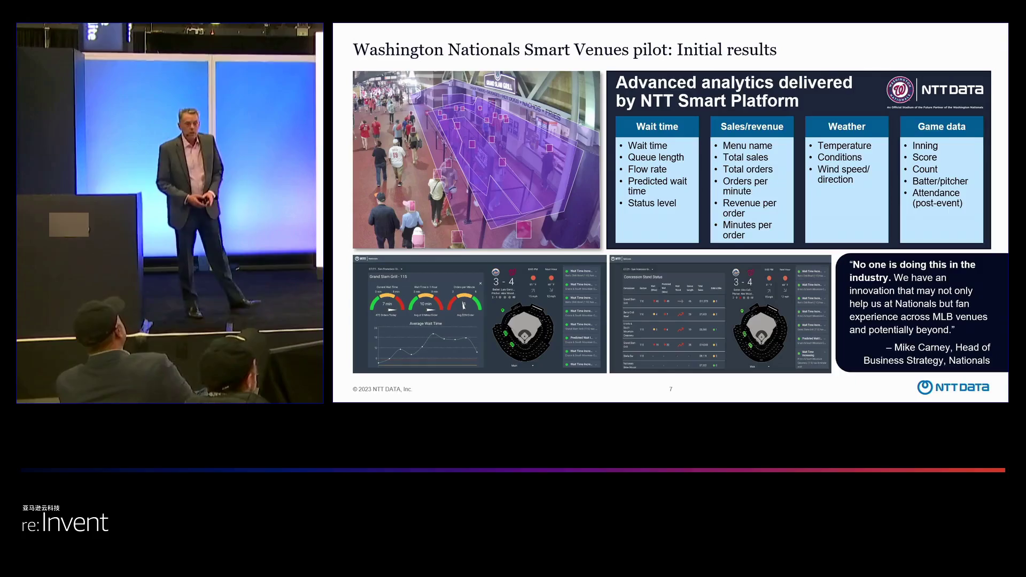1026x577 pixels.
Task: Click the 'Menu name' bullet
Action: (747, 145)
